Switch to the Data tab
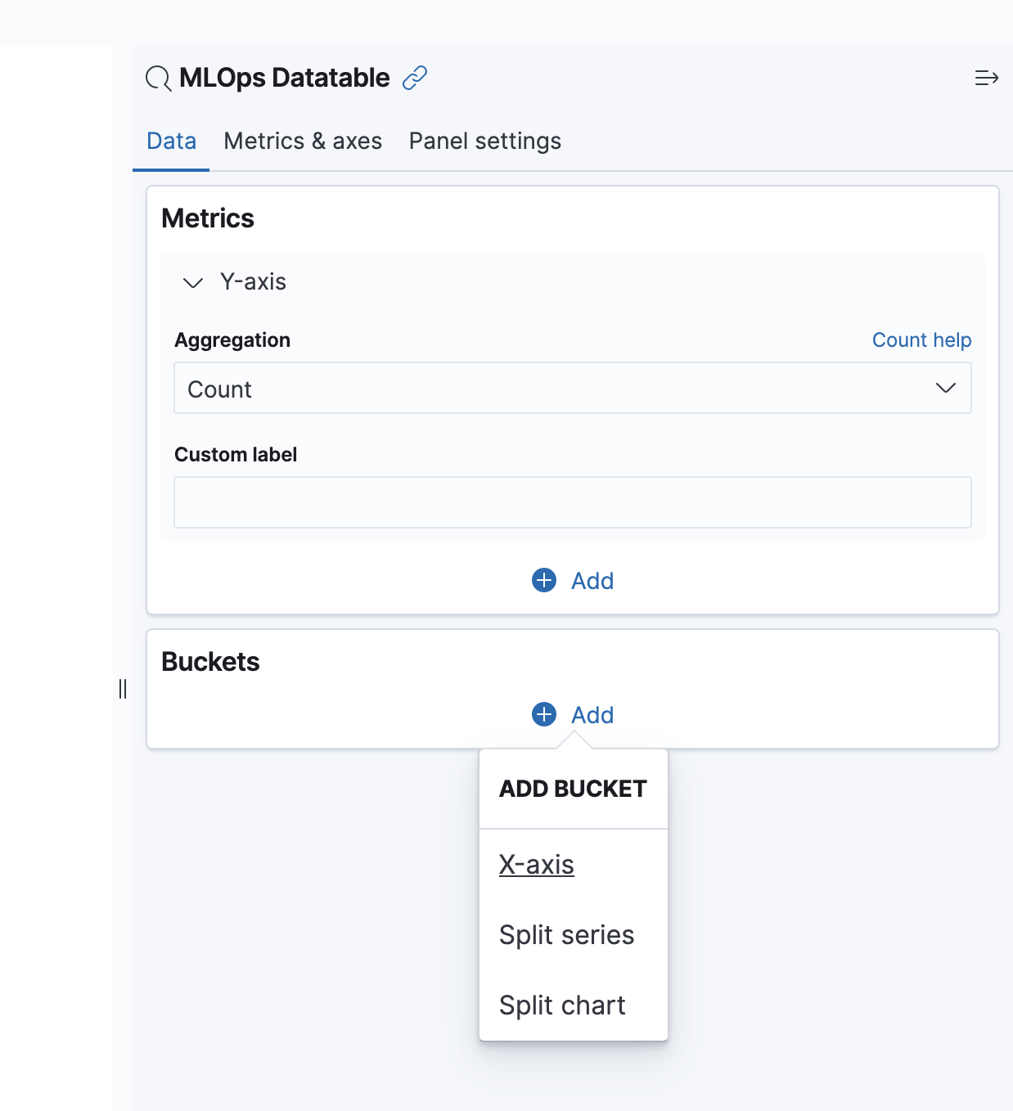Viewport: 1013px width, 1111px height. tap(171, 142)
